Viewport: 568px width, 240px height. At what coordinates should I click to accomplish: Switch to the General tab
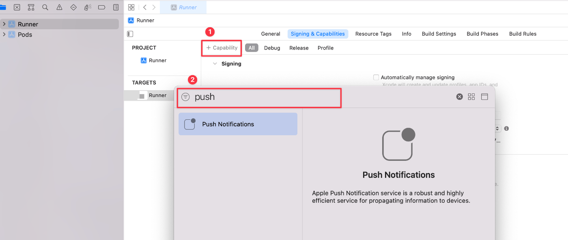click(x=271, y=34)
